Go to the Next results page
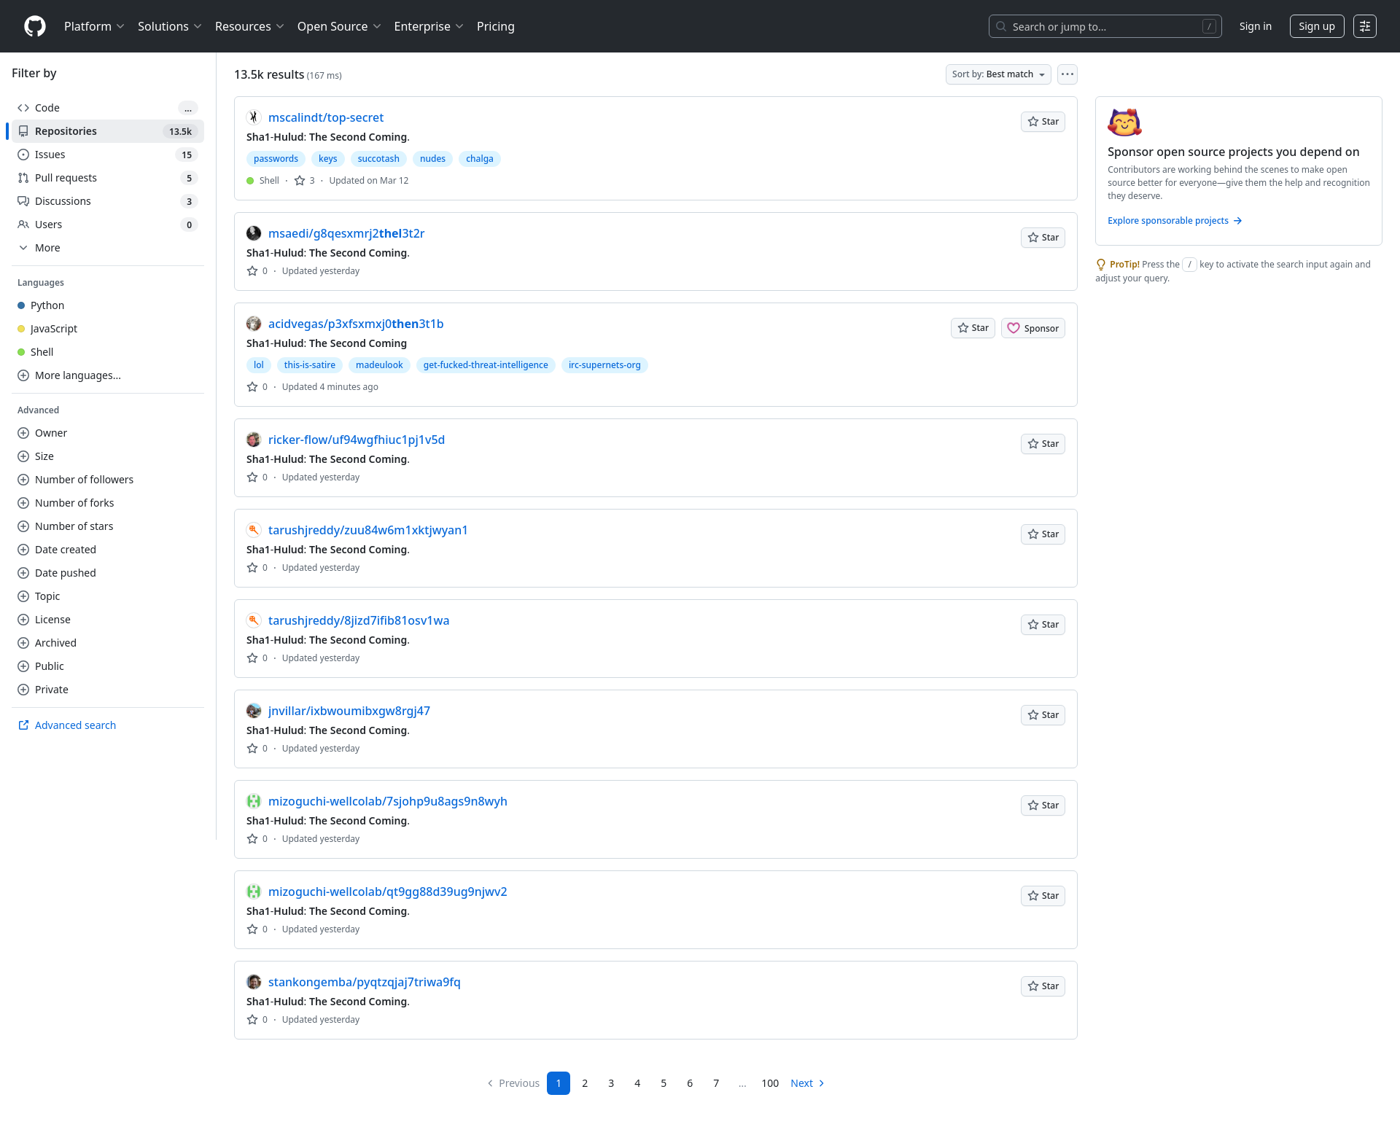Viewport: 1400px width, 1135px height. tap(807, 1083)
